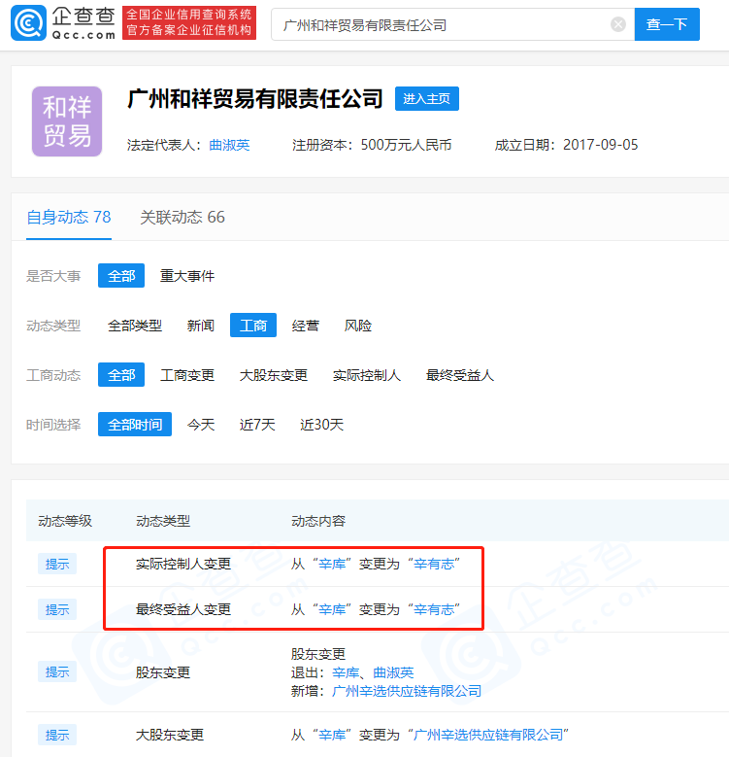Choose 近30天 time range
This screenshot has width=729, height=757.
tap(322, 425)
